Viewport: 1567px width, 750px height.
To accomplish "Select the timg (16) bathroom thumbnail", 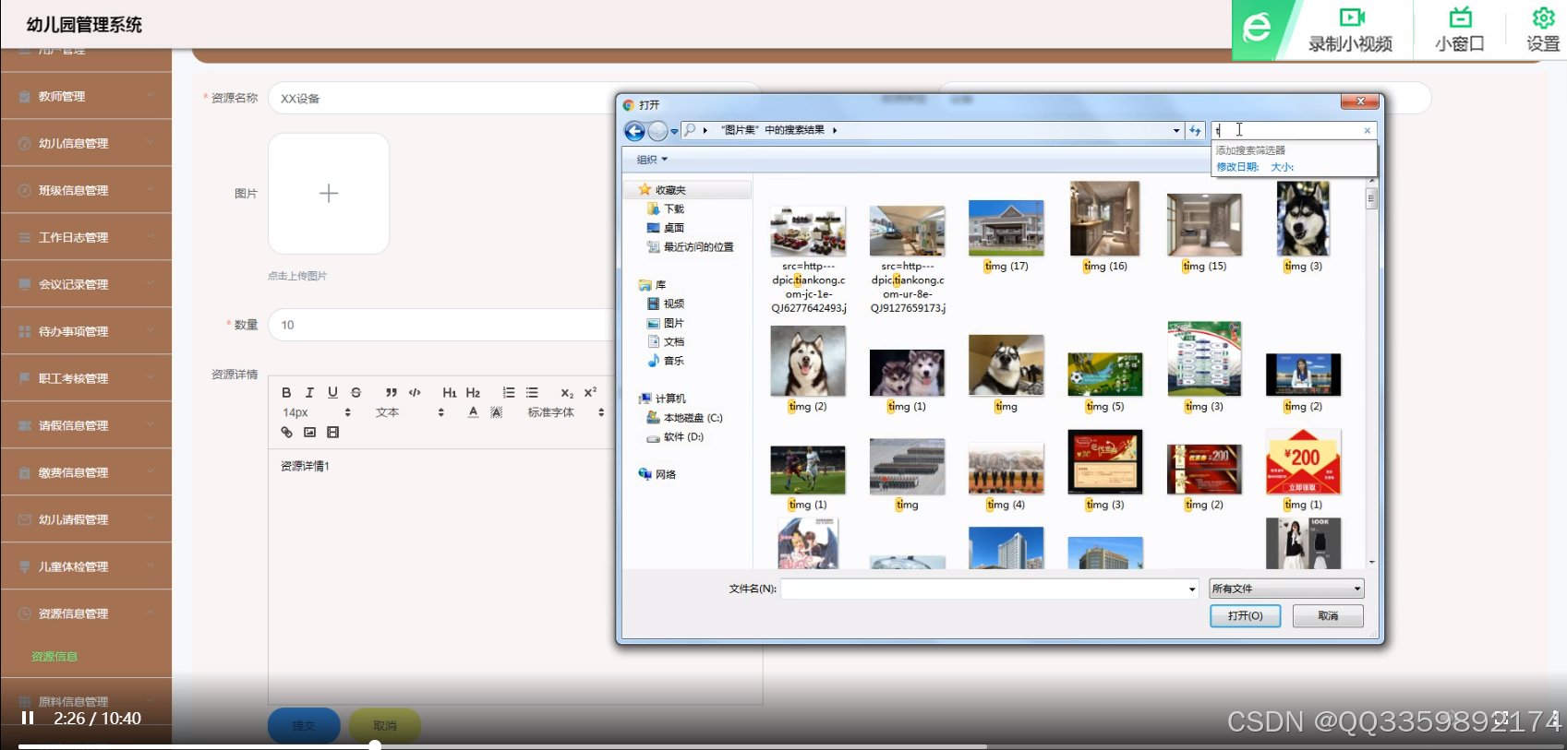I will point(1104,219).
